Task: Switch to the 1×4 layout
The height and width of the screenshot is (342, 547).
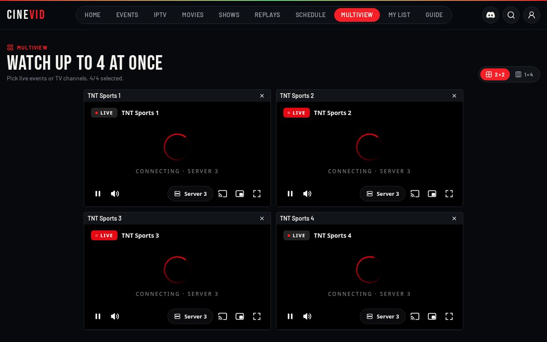Action: (x=524, y=74)
